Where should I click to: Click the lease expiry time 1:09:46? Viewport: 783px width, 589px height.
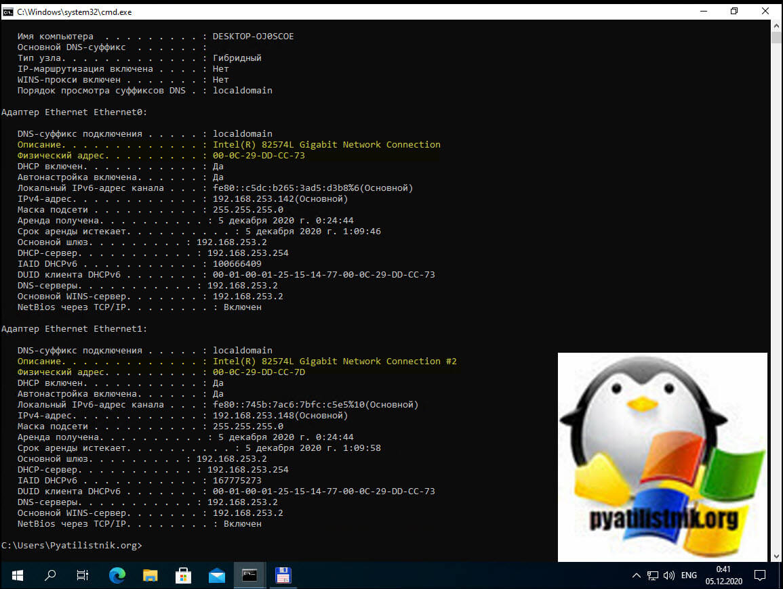[362, 232]
